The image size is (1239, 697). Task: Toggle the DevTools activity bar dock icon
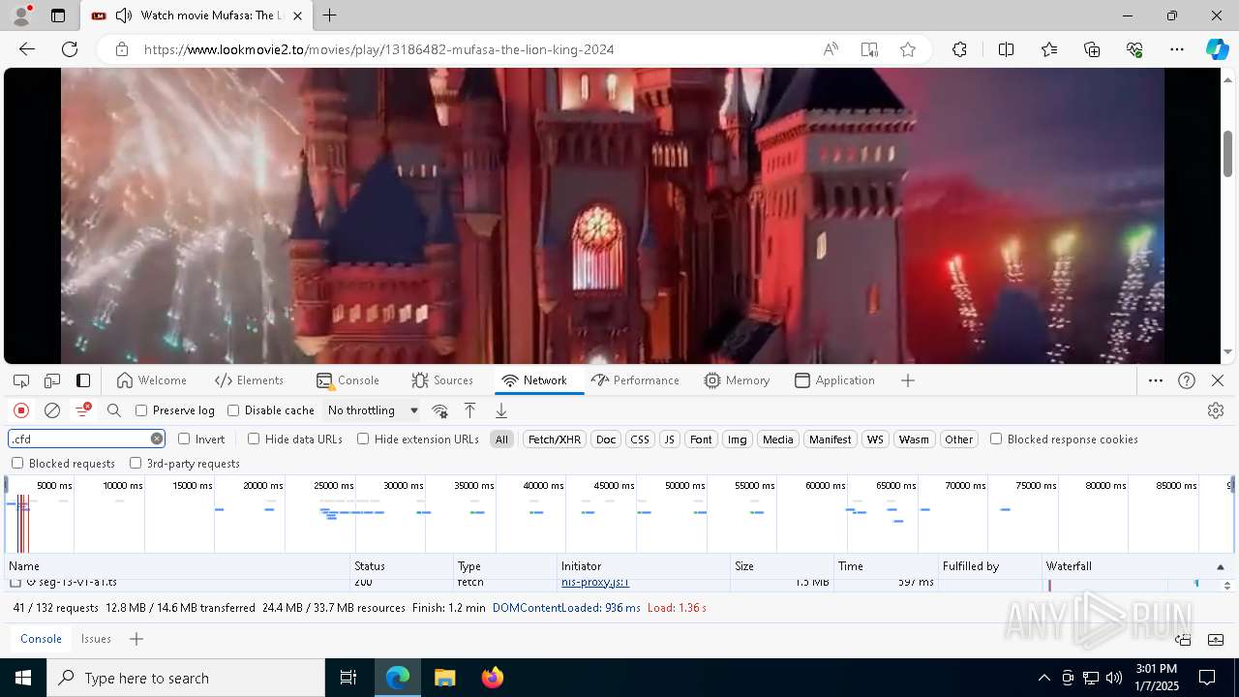(83, 380)
